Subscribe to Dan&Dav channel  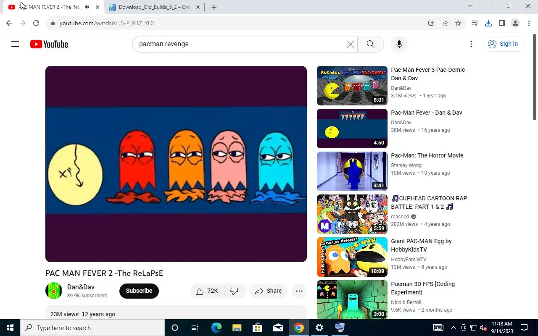point(139,291)
